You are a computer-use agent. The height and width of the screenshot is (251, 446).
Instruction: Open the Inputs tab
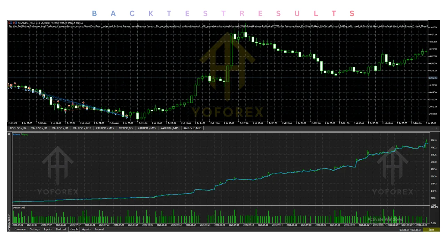48,229
